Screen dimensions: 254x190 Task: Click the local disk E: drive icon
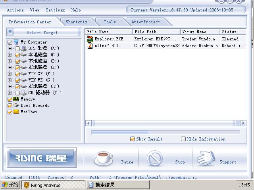(x=23, y=67)
